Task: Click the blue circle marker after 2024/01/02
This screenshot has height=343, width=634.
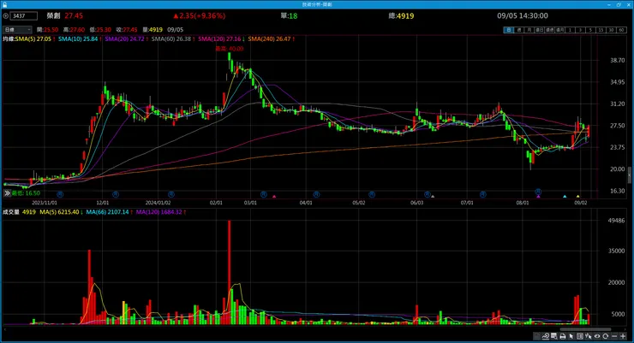Action: click(x=171, y=194)
